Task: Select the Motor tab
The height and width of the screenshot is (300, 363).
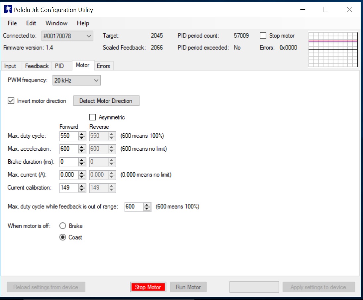Action: [83, 65]
